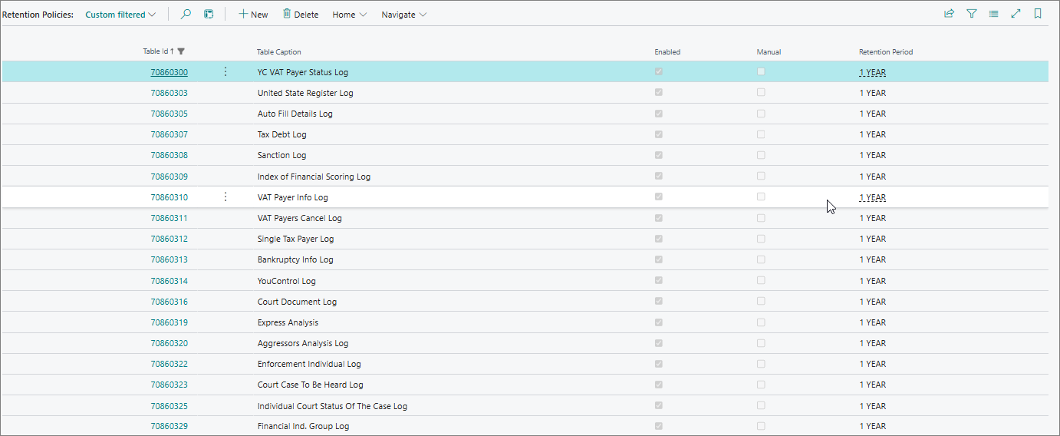Image resolution: width=1060 pixels, height=436 pixels.
Task: Select Court Case To Be Heard Log caption
Action: coord(310,385)
